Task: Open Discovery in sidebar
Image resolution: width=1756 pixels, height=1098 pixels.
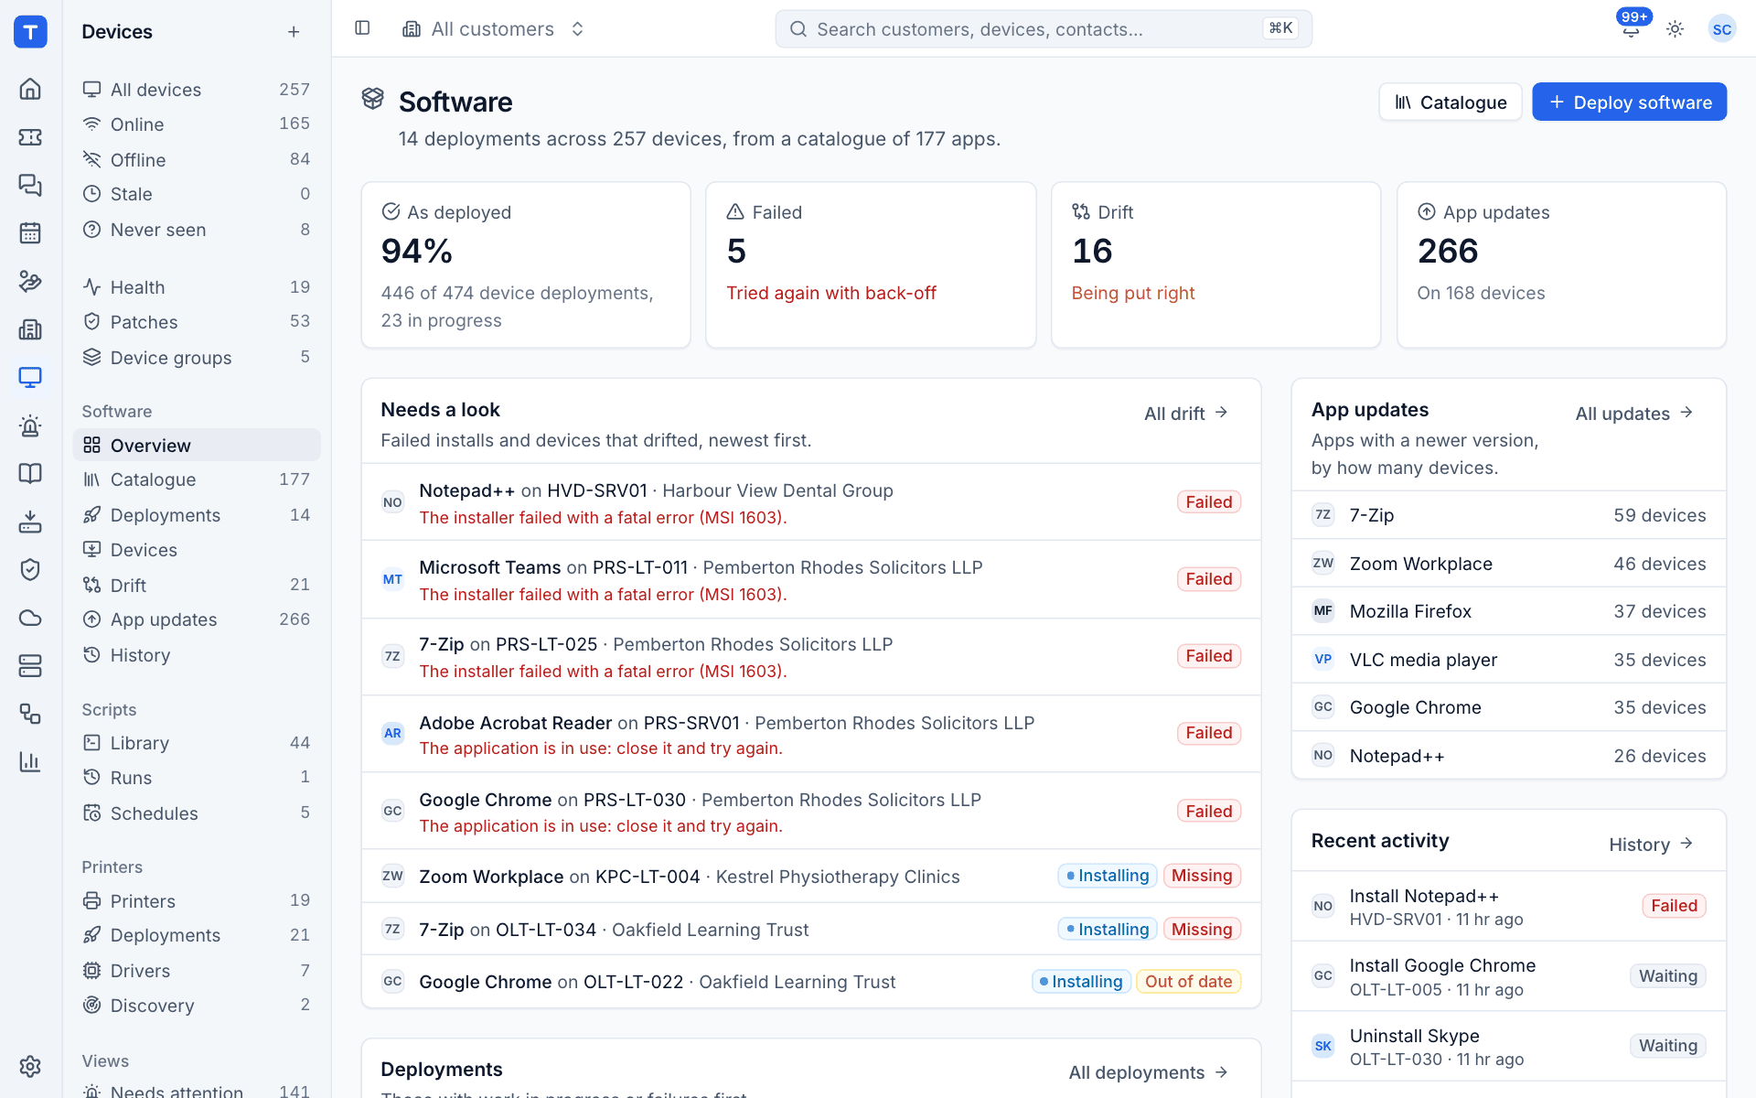Action: coord(197,1006)
